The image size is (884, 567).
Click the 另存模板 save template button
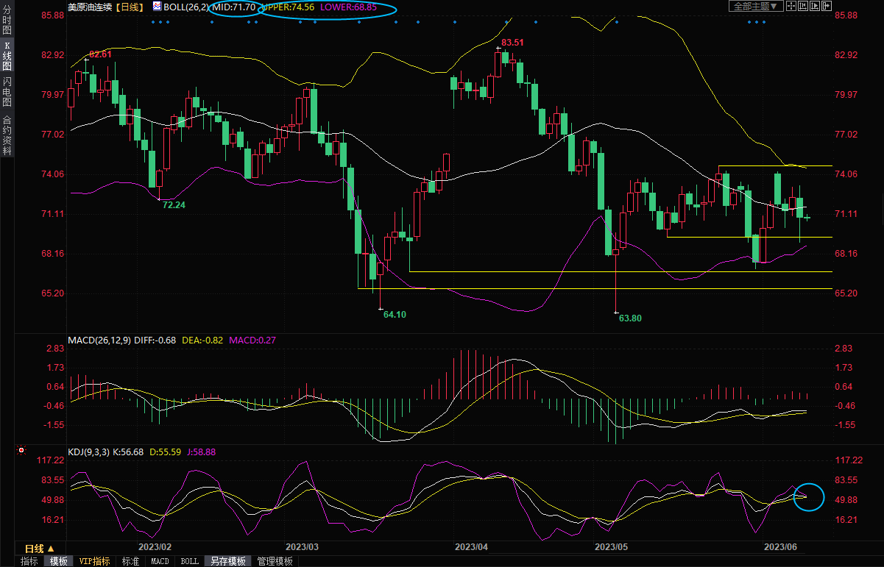click(x=227, y=561)
